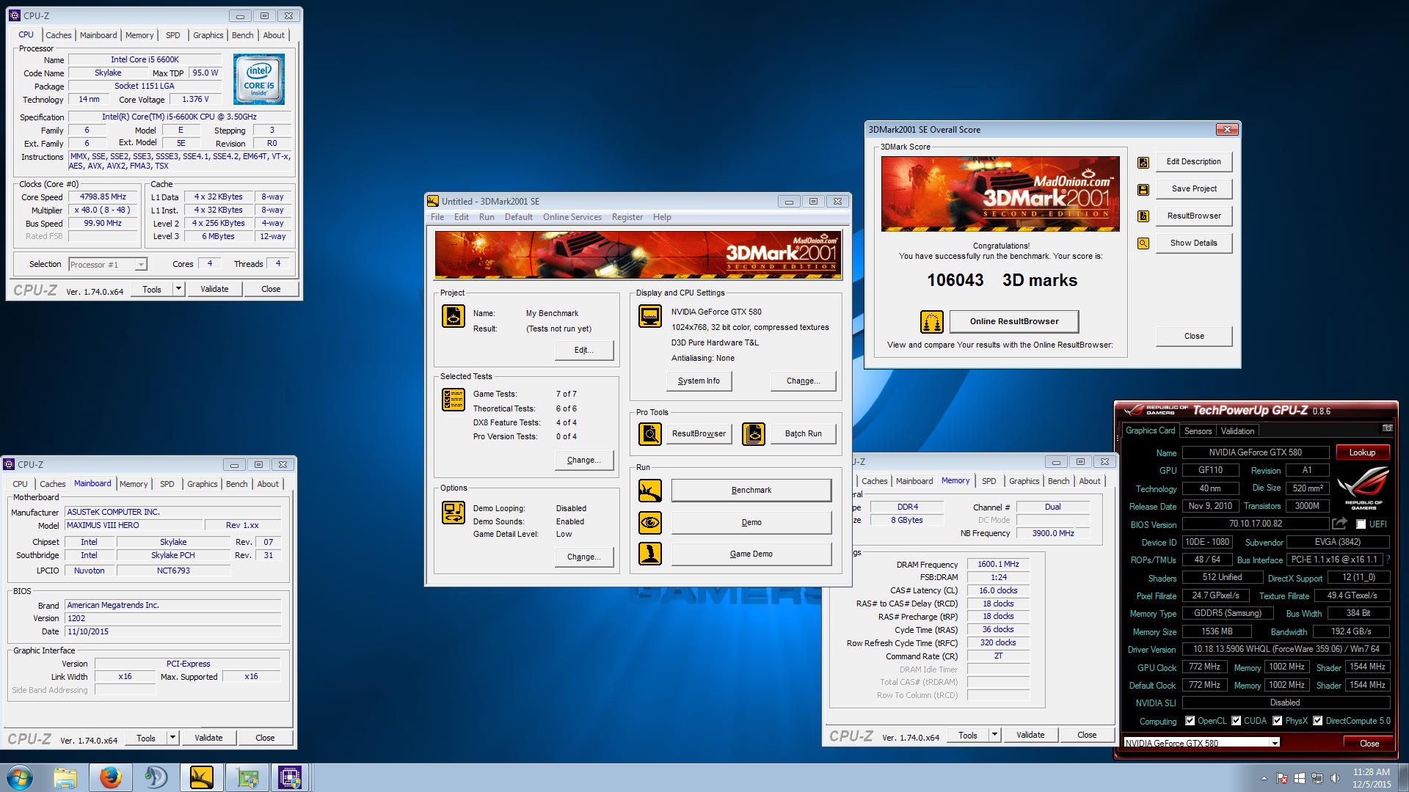Open Windows Explorer from the taskbar
This screenshot has width=1409, height=792.
[x=65, y=777]
